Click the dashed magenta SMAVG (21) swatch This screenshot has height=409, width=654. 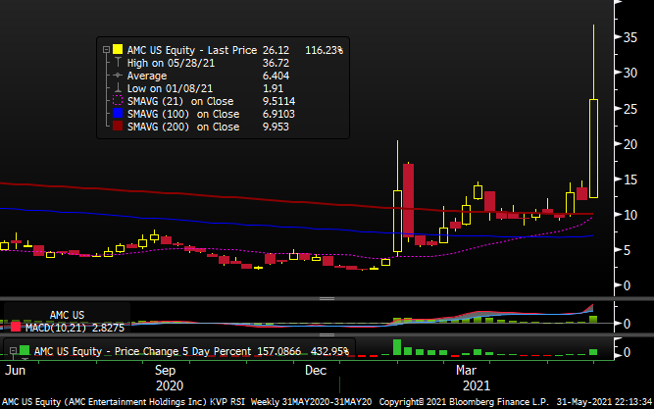click(118, 101)
